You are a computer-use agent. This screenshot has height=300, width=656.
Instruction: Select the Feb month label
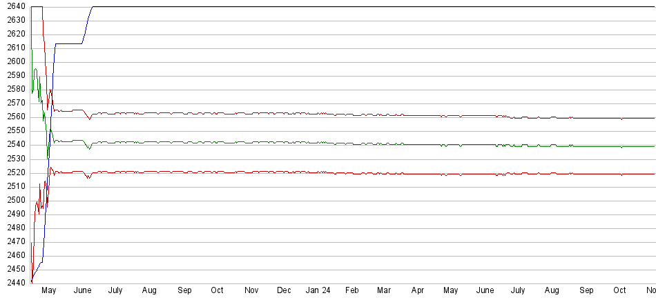(351, 291)
